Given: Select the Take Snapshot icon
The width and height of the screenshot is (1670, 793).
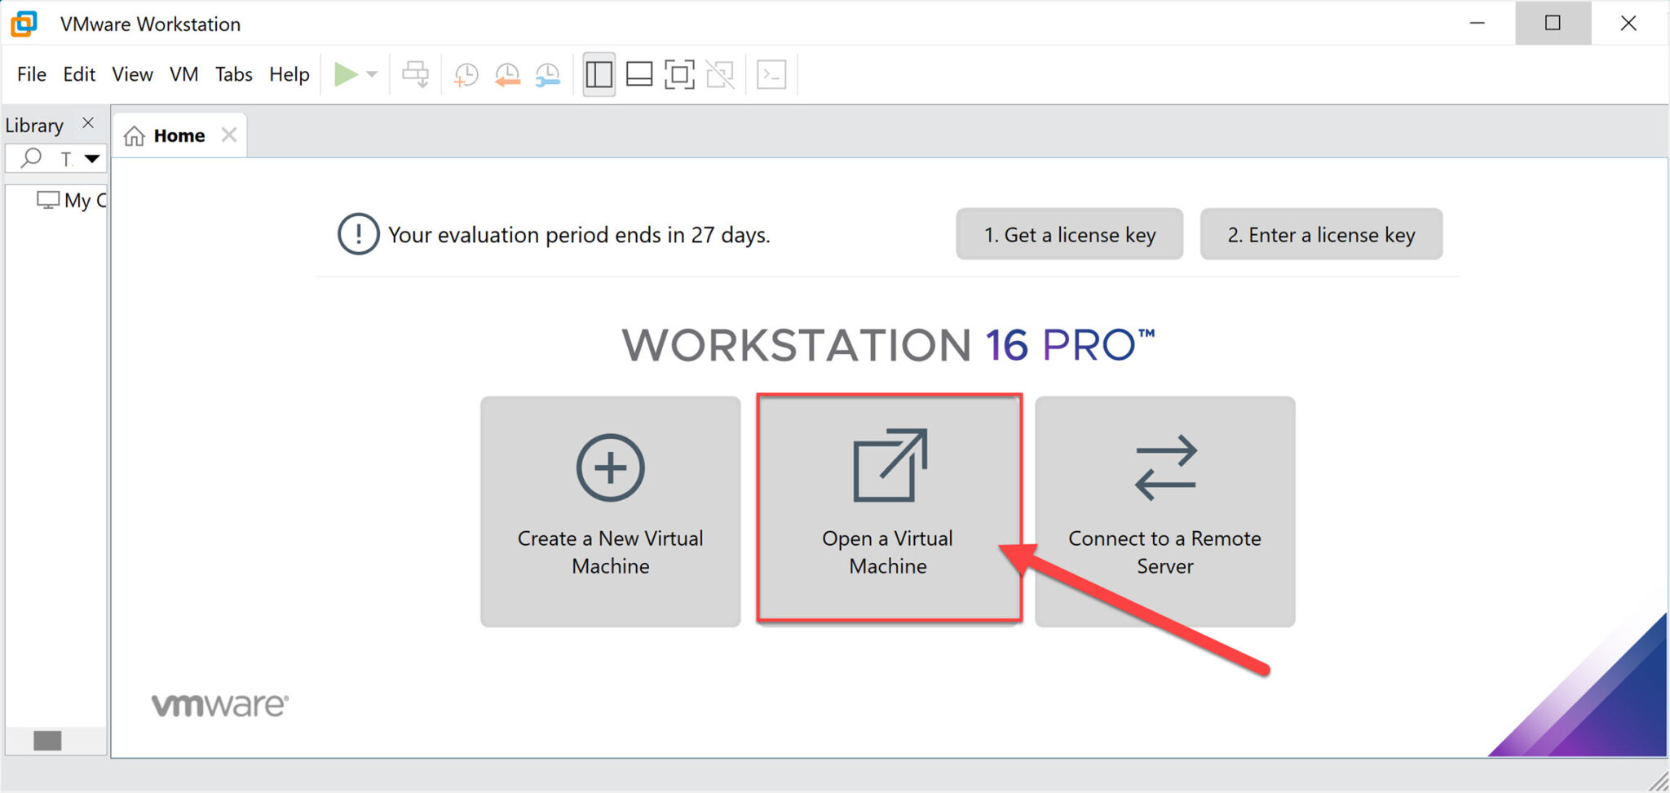Looking at the screenshot, I should [x=465, y=74].
